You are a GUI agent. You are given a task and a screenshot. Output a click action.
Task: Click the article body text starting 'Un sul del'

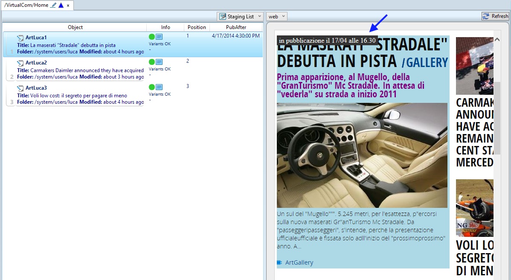(x=361, y=230)
